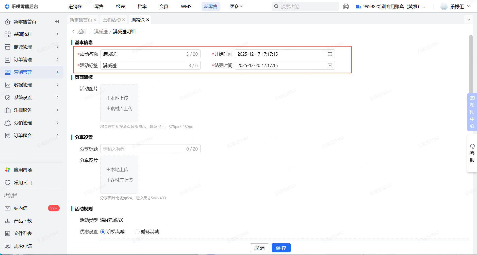Click the 数据管理 chart icon
The image size is (477, 255).
click(x=8, y=85)
